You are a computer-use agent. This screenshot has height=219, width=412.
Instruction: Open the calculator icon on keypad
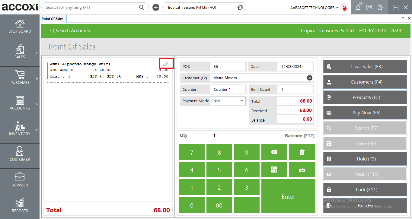pos(274,170)
